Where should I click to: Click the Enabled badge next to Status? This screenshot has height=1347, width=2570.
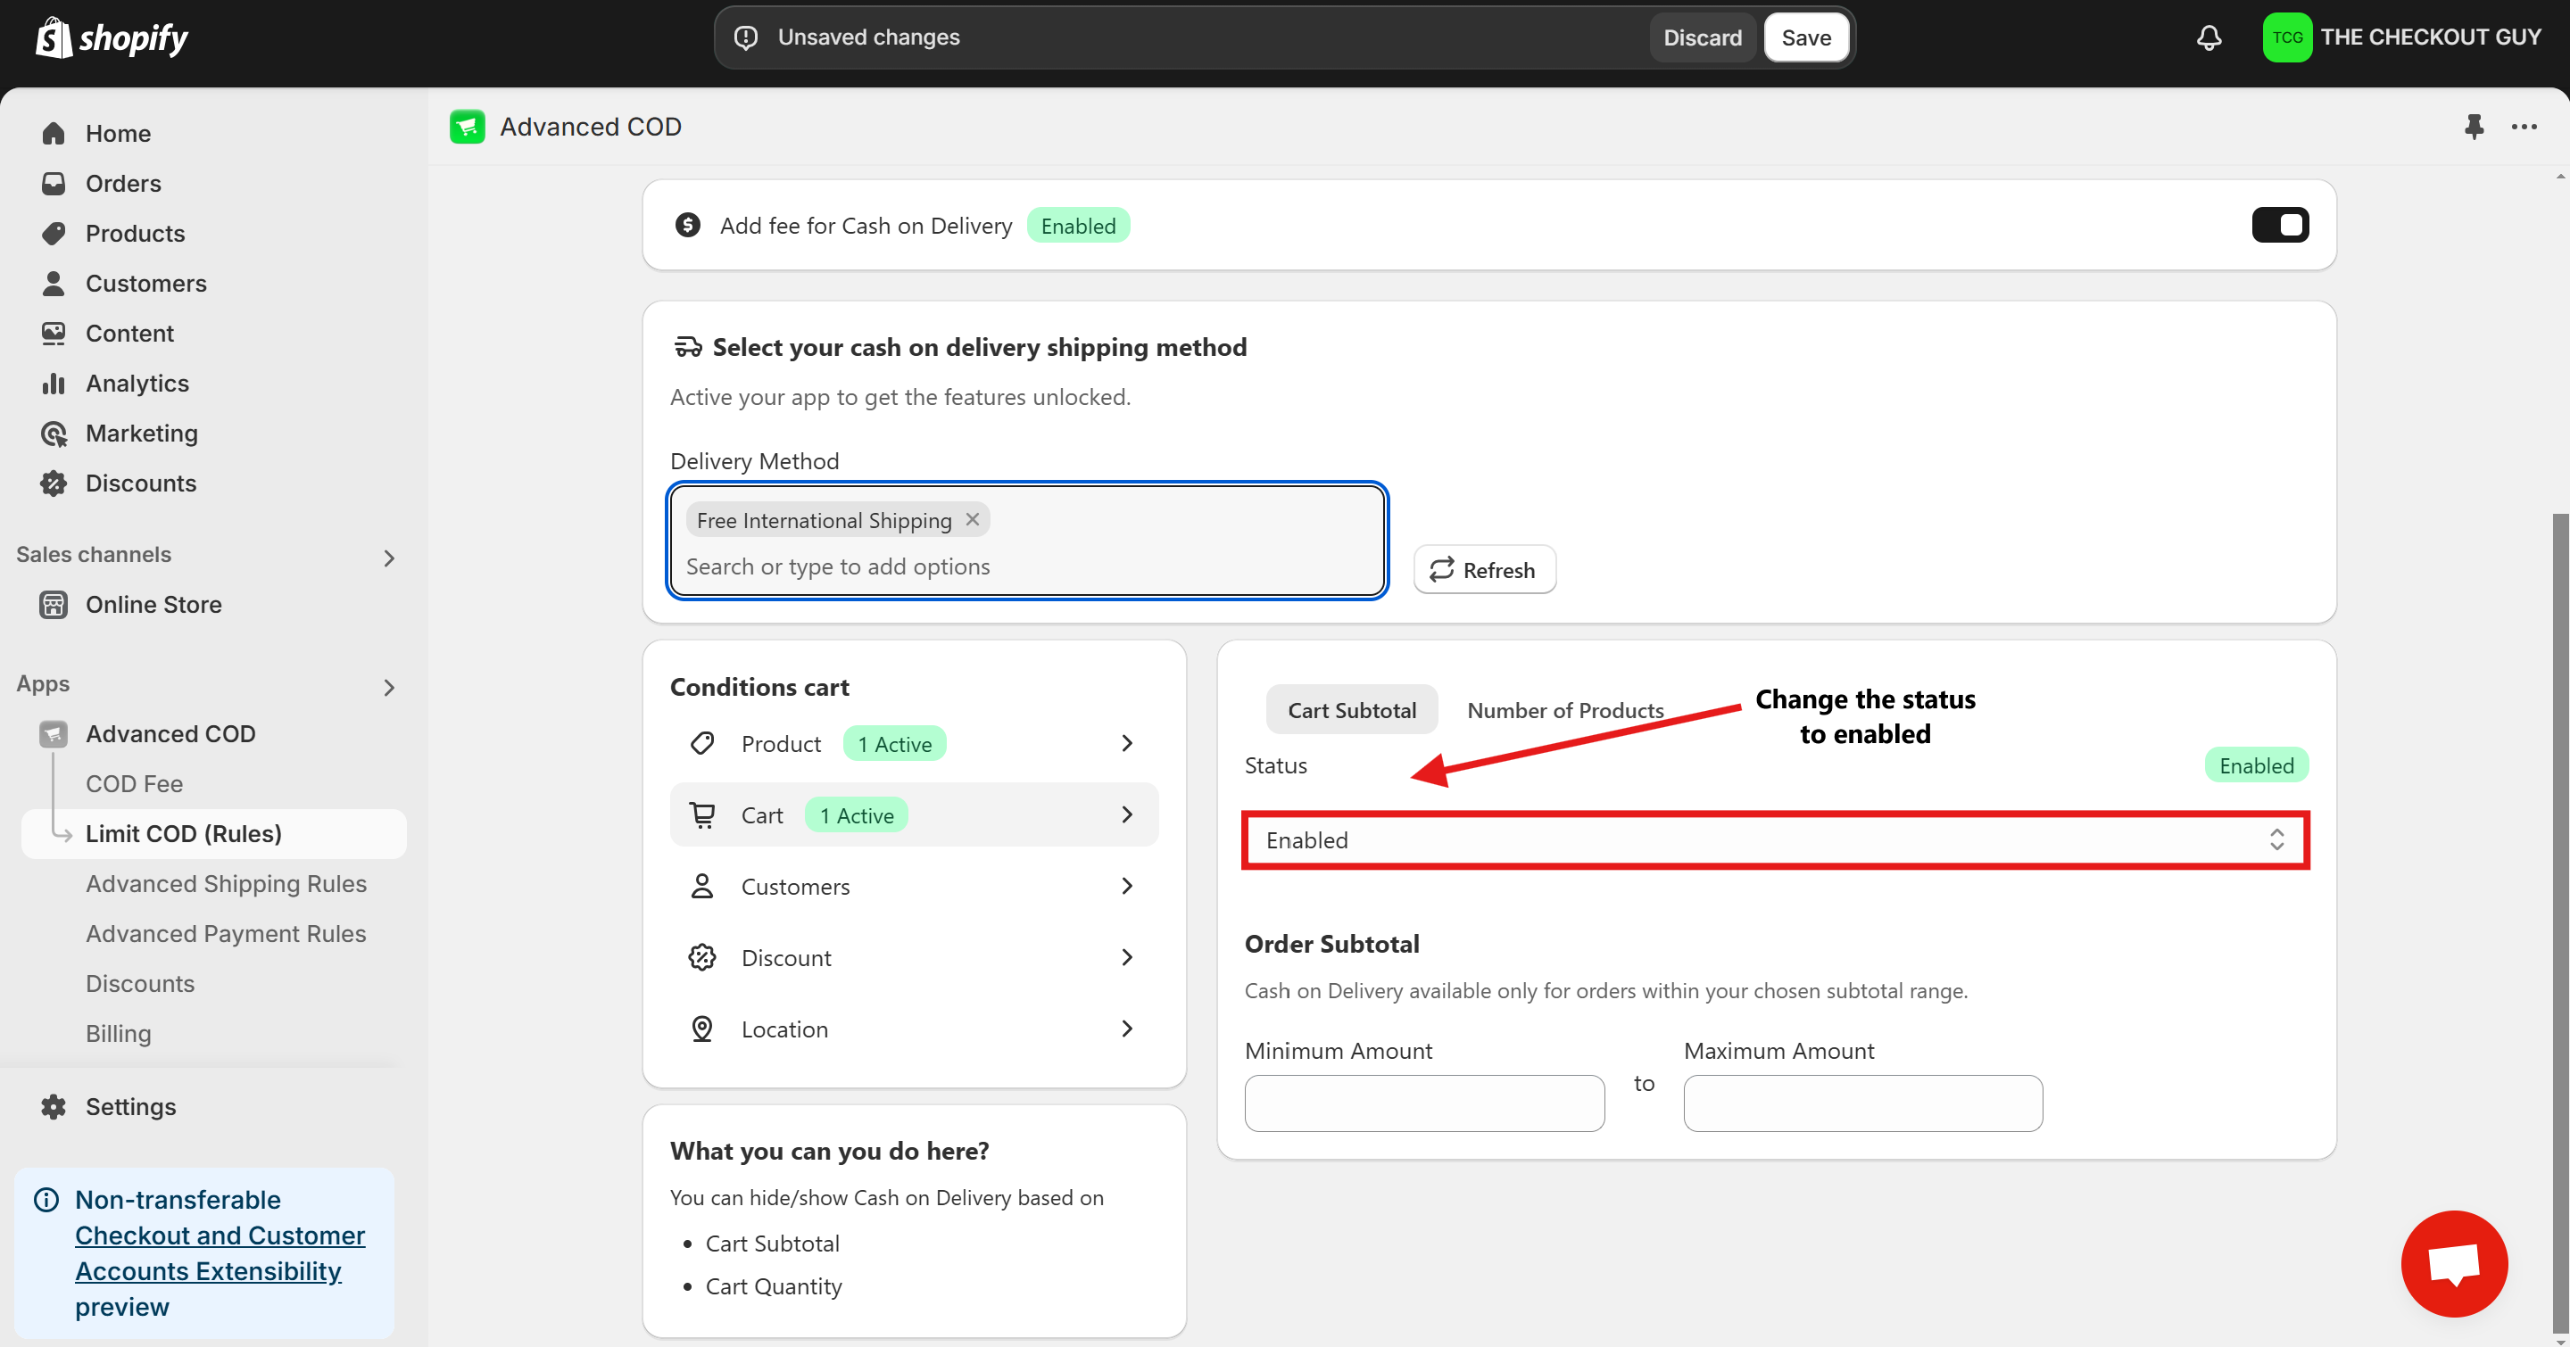click(2256, 765)
